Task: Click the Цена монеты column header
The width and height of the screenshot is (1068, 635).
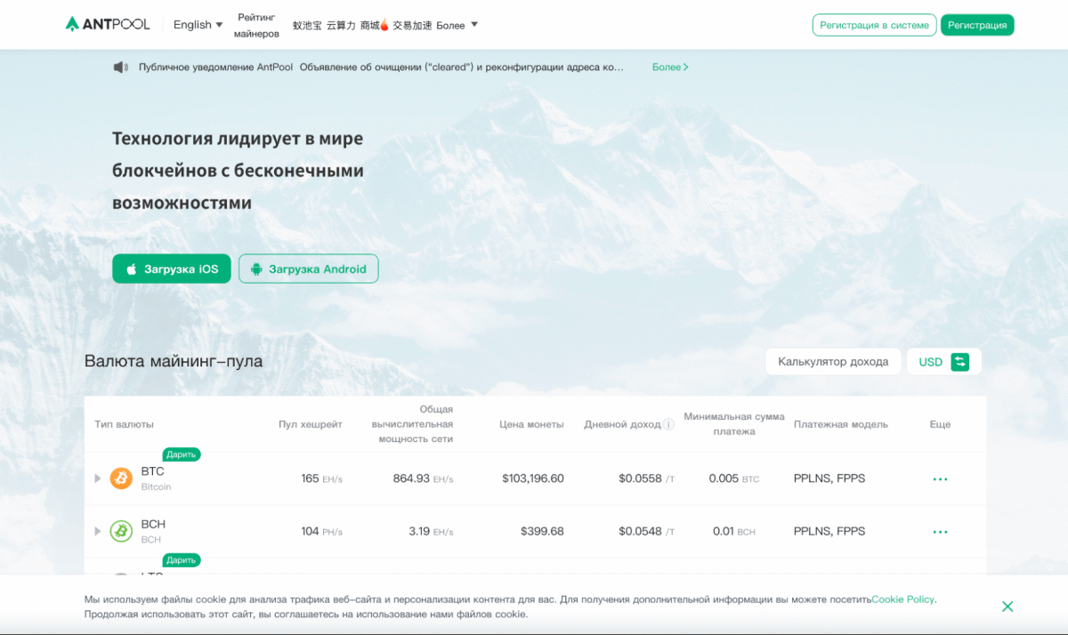Action: coord(532,424)
